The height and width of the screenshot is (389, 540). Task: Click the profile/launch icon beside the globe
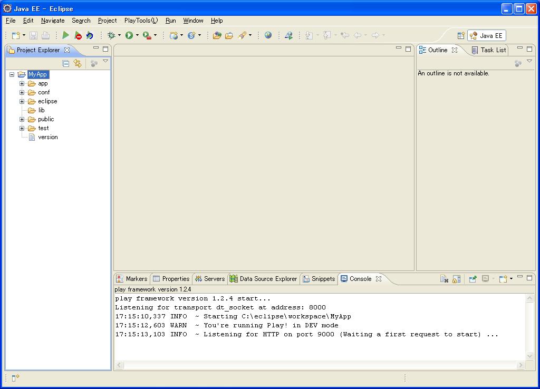click(x=288, y=35)
